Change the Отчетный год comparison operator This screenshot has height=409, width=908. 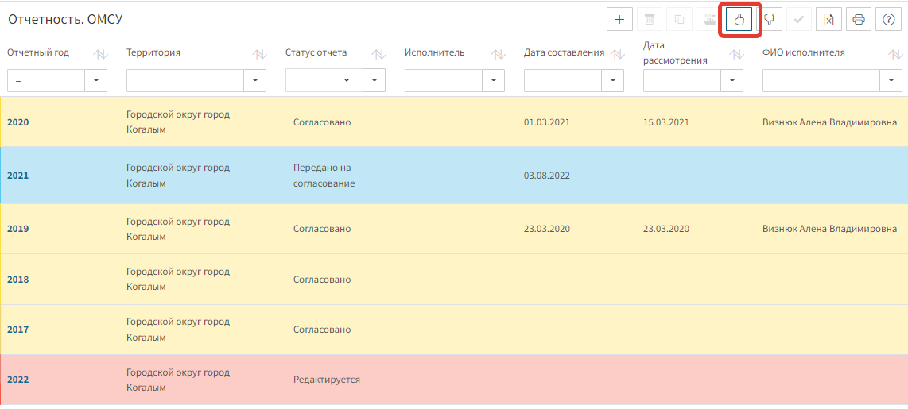(x=18, y=80)
